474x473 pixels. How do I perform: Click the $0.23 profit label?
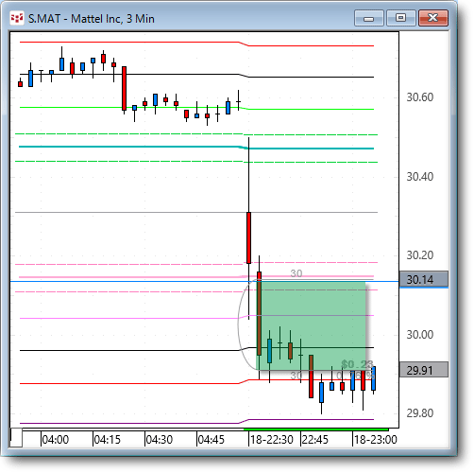[x=357, y=364]
